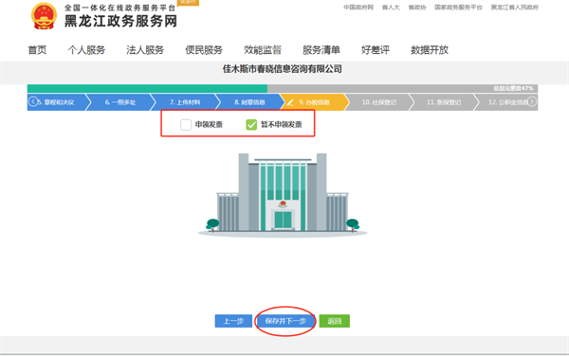Open the 省政协 link
569x356 pixels.
(x=417, y=8)
